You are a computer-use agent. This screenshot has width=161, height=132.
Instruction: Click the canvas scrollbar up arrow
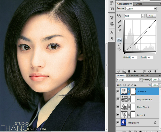107,1
